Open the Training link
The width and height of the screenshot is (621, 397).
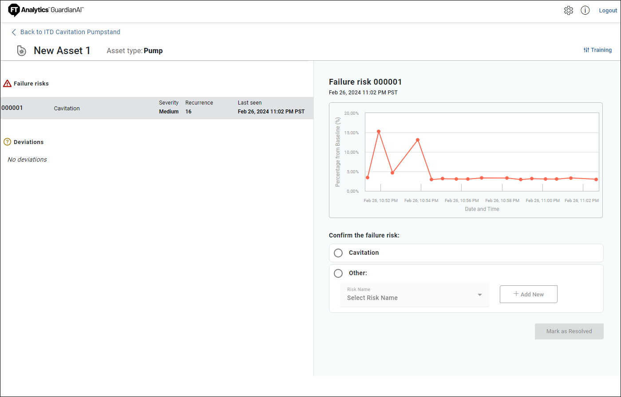pos(601,50)
